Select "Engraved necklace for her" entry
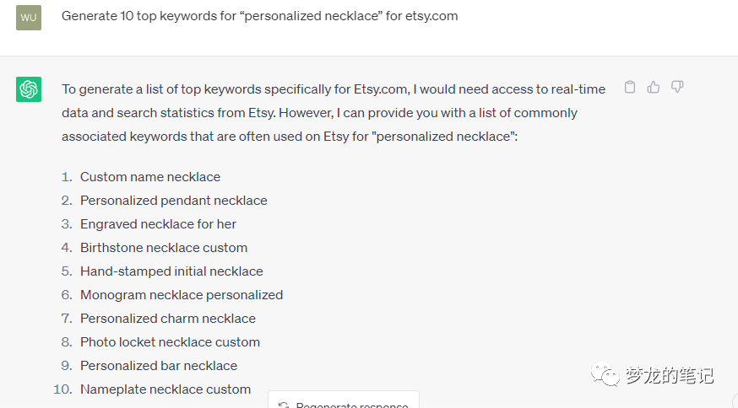 pos(158,224)
